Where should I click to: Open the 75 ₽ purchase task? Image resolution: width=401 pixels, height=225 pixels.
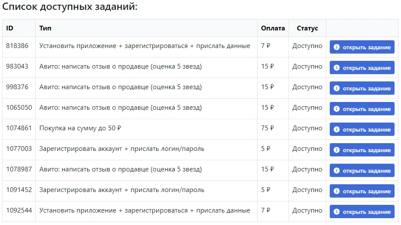(x=362, y=129)
